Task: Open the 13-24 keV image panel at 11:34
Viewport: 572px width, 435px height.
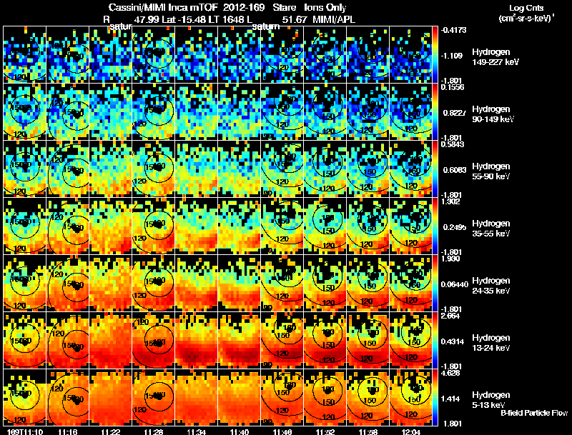Action: [197, 340]
